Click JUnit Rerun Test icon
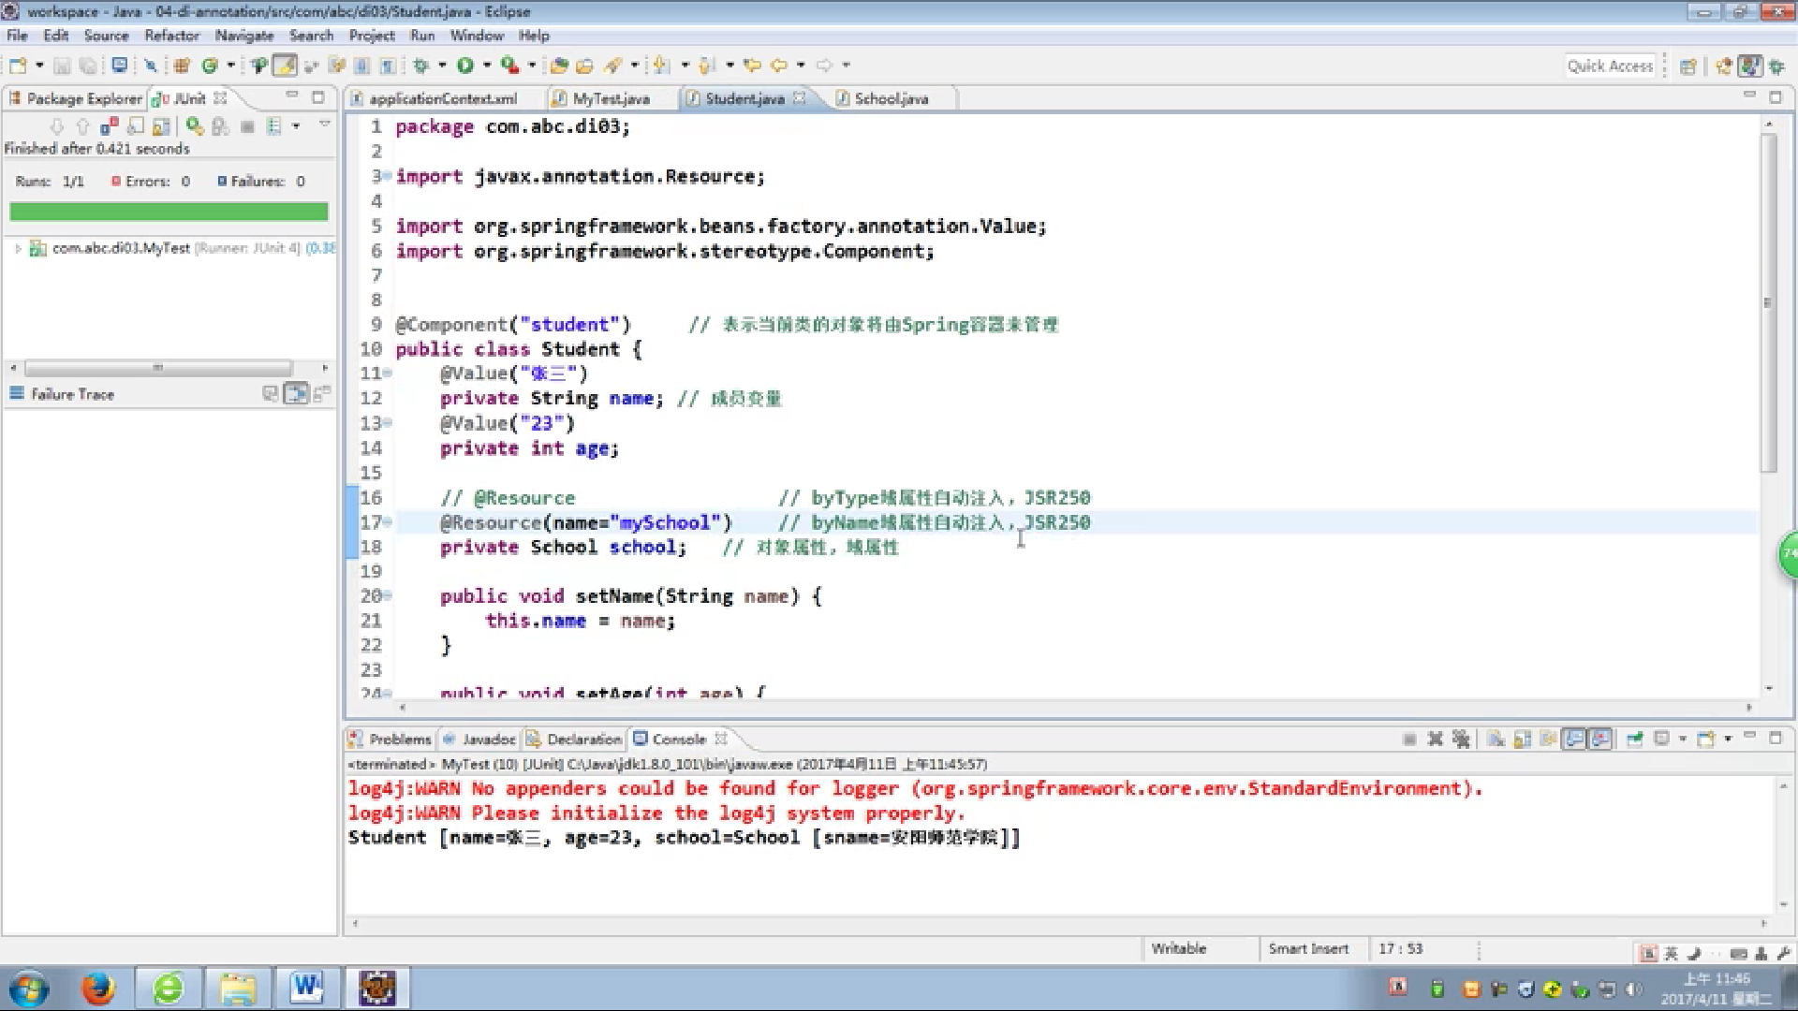1798x1011 pixels. pyautogui.click(x=195, y=125)
